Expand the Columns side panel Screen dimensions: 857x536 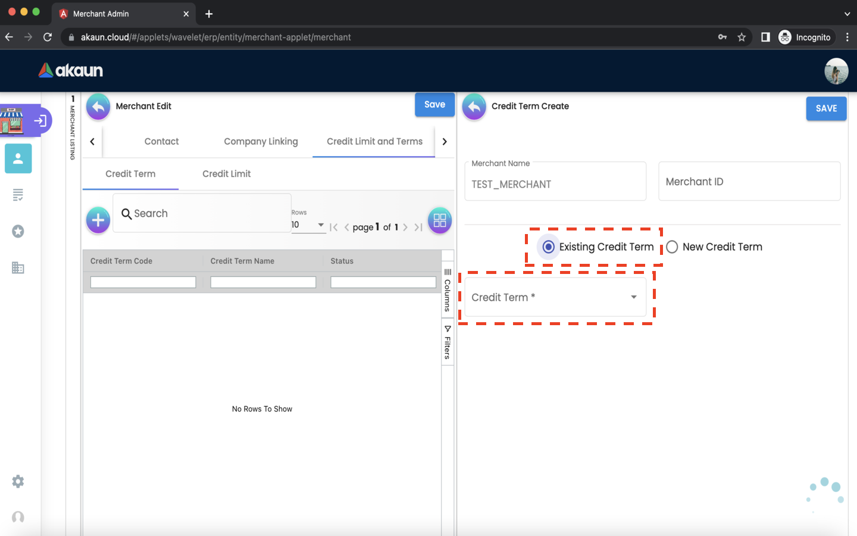(x=448, y=290)
